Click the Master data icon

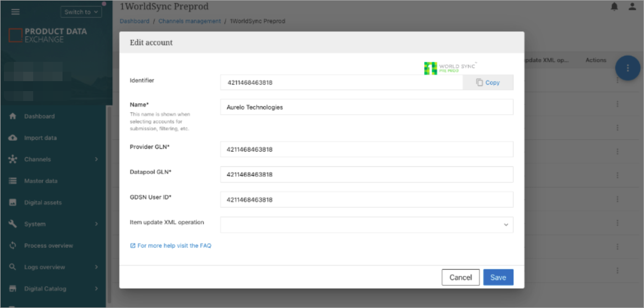coord(13,181)
